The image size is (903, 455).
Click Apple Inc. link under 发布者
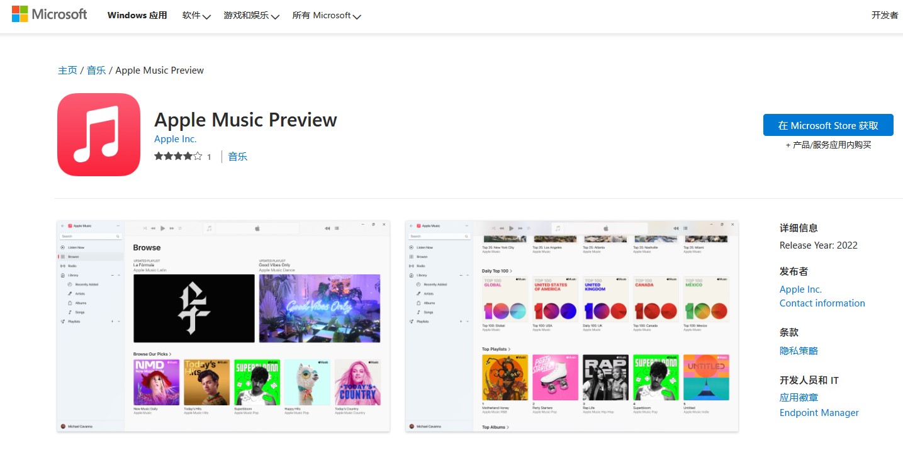(800, 289)
